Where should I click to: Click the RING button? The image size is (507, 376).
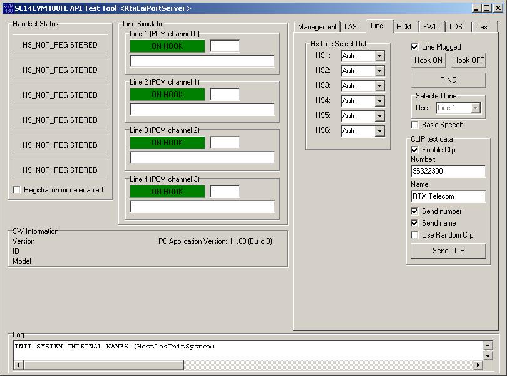coord(448,80)
